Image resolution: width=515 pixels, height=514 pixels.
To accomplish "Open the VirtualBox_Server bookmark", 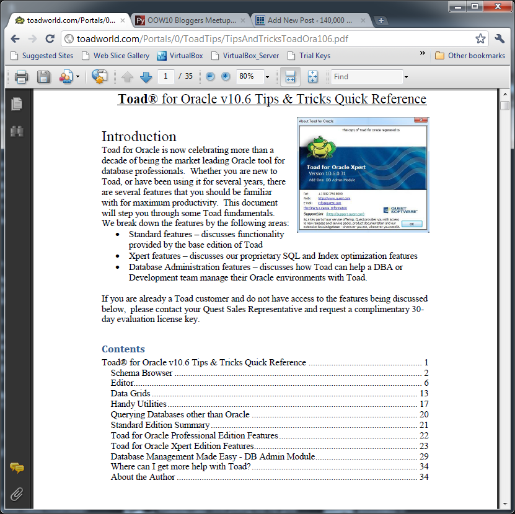I will (x=245, y=56).
